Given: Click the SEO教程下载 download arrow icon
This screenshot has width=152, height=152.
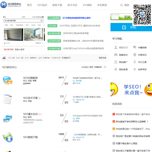Looking at the screenshot, I should [x=8, y=137].
